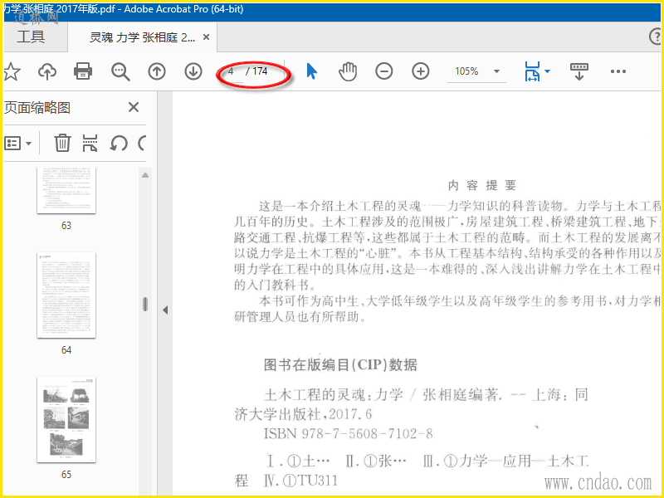
Task: Delete selected pages with the trash icon
Action: pyautogui.click(x=62, y=143)
